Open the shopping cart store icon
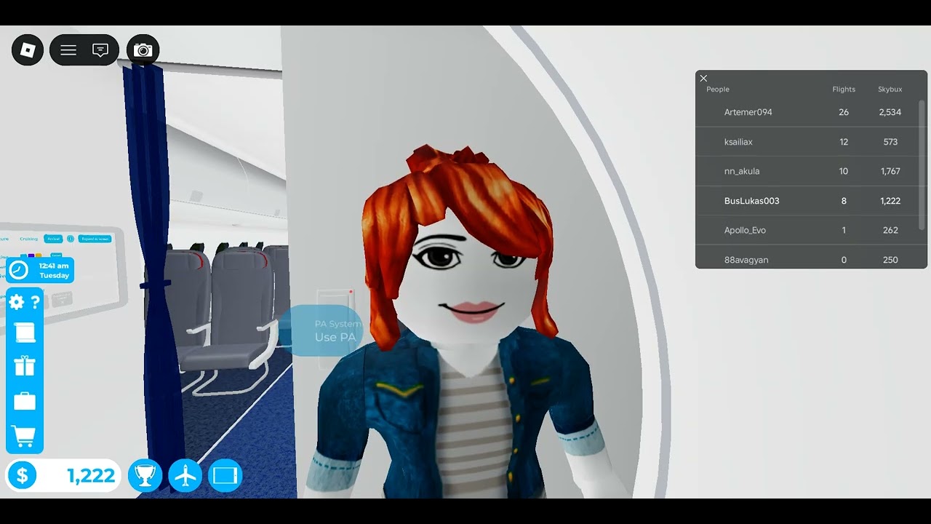931x524 pixels. tap(25, 437)
